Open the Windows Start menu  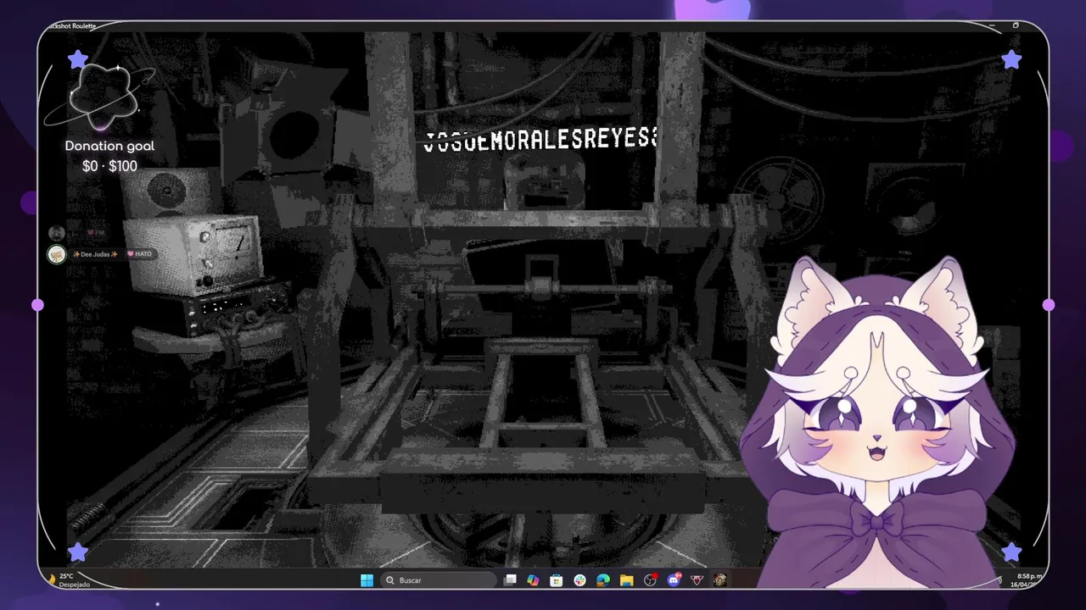click(x=367, y=580)
